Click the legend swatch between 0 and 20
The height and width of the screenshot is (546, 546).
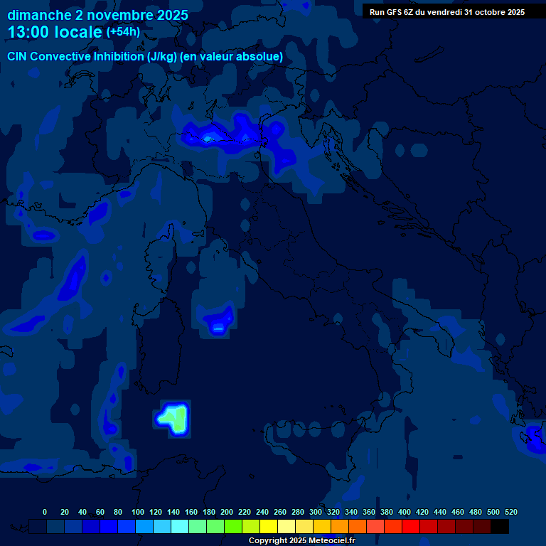tap(56, 527)
